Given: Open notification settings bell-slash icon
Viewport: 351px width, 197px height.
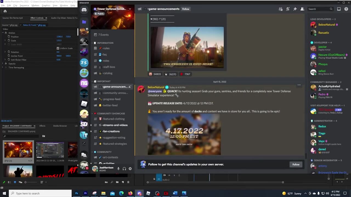Looking at the screenshot, I should pos(288,9).
